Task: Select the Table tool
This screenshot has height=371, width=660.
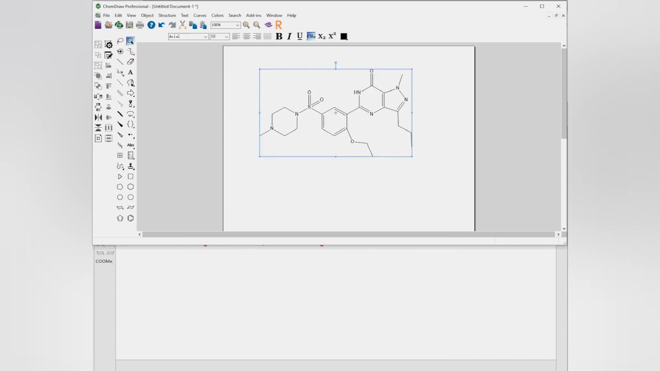Action: [120, 156]
